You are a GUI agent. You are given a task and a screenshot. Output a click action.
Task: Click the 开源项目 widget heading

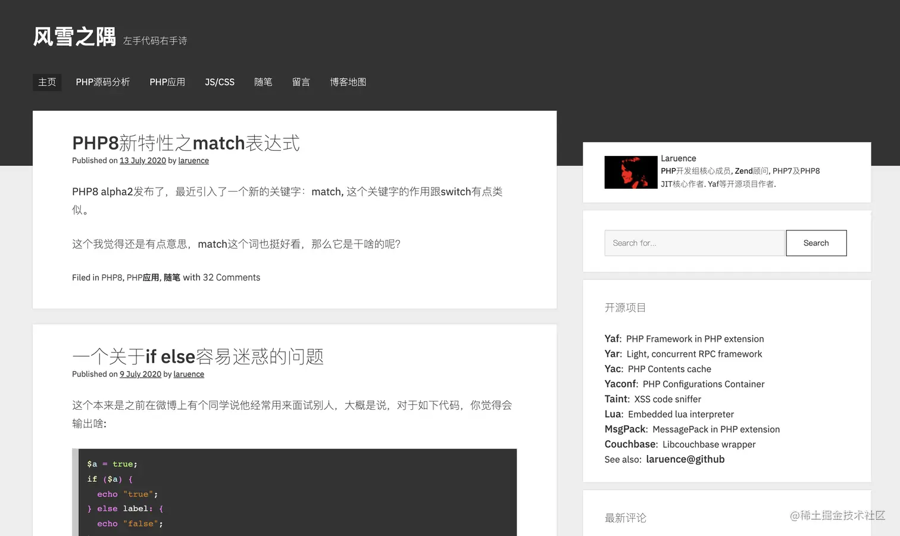click(625, 308)
